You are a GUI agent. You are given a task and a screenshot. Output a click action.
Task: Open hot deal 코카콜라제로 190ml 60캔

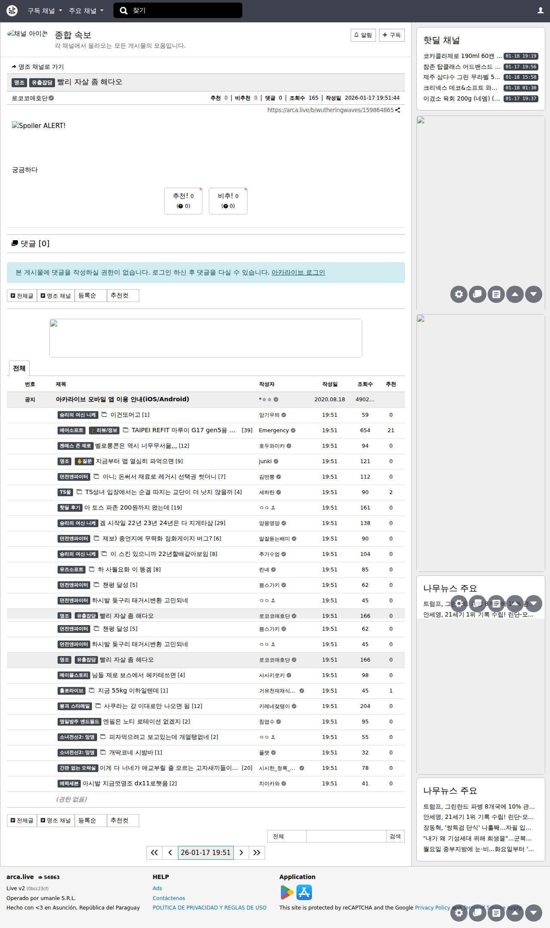pyautogui.click(x=462, y=56)
